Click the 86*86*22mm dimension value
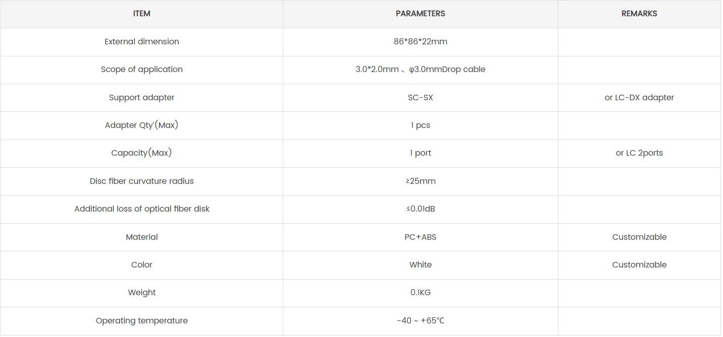 tap(420, 42)
